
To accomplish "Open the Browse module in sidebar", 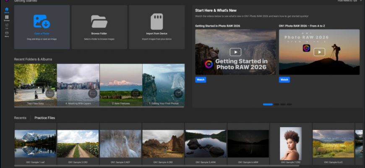I will (x=7, y=18).
